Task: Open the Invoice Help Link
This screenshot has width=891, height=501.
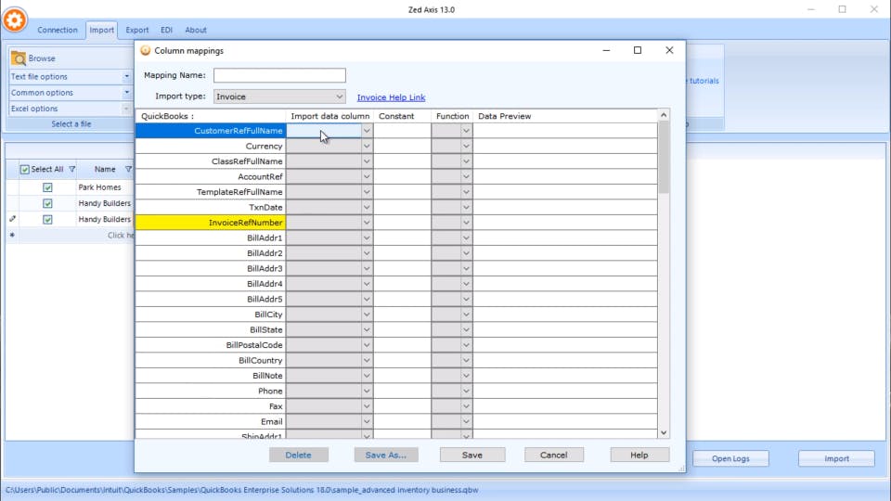Action: (391, 97)
